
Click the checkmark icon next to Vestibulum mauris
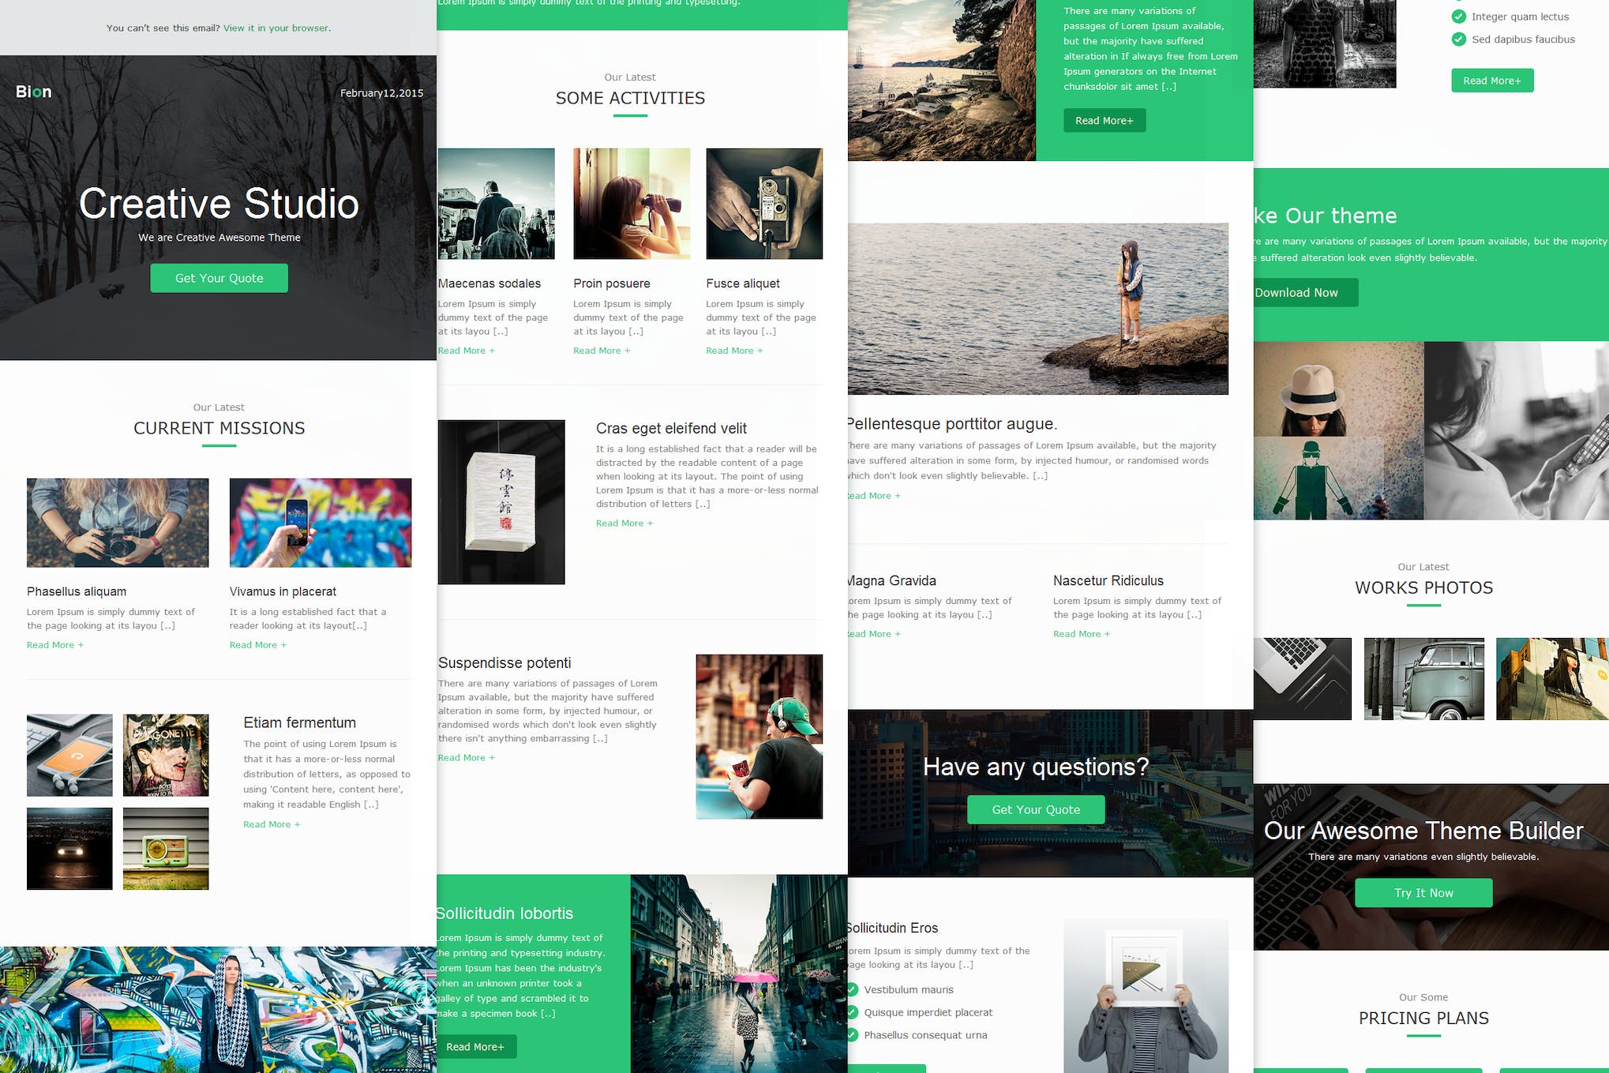pos(853,989)
